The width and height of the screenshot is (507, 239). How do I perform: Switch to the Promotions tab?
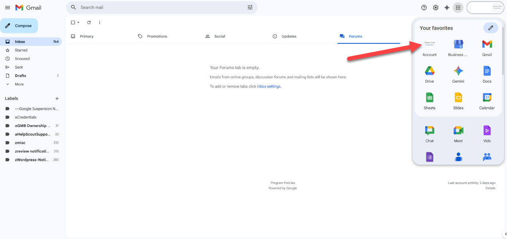coord(157,36)
